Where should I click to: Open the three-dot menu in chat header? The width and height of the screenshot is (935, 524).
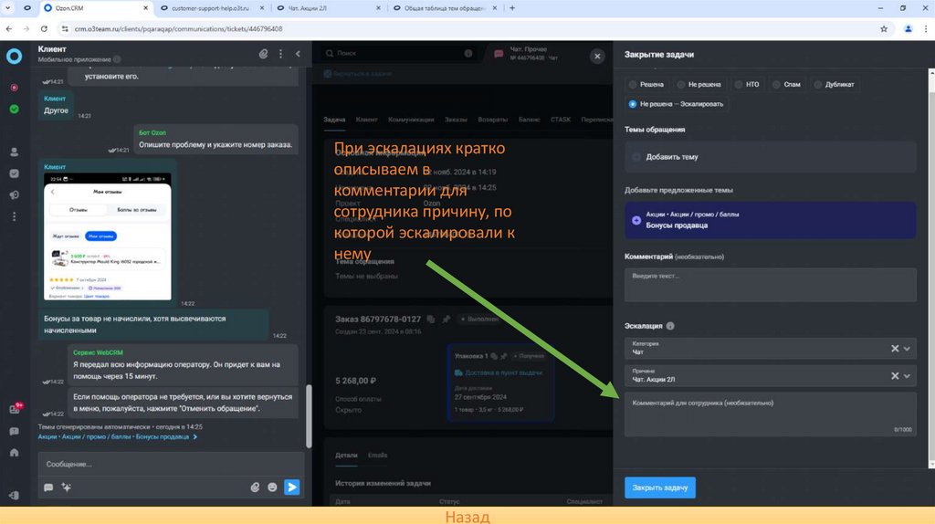280,54
